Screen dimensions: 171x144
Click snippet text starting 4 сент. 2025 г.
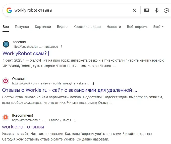83,63
